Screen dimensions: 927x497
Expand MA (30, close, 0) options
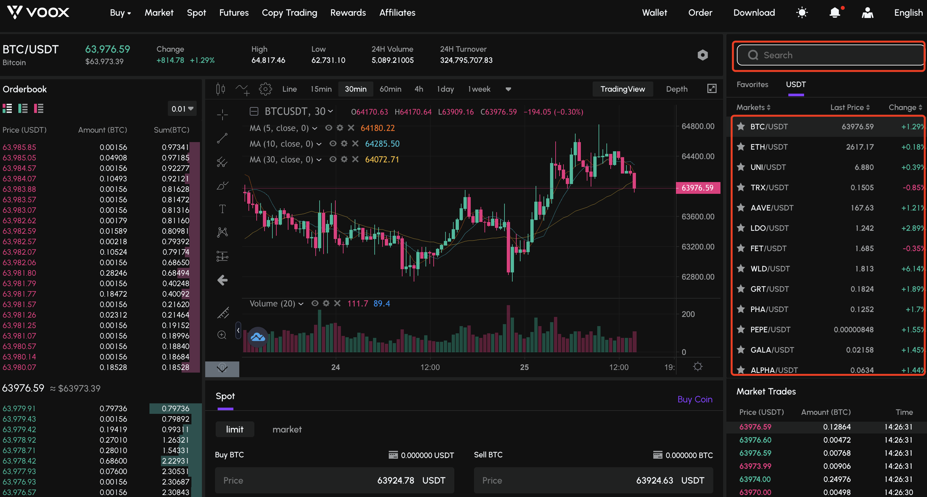[319, 159]
